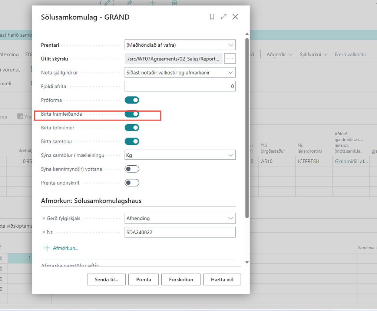377x311 pixels.
Task: Disable the Birta framleiðanda toggle
Action: tap(132, 114)
